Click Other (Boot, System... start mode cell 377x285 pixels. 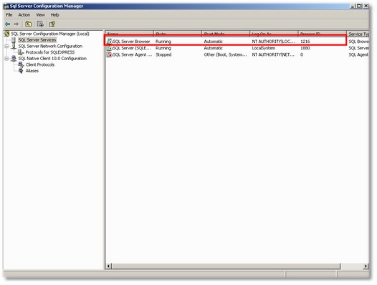225,55
